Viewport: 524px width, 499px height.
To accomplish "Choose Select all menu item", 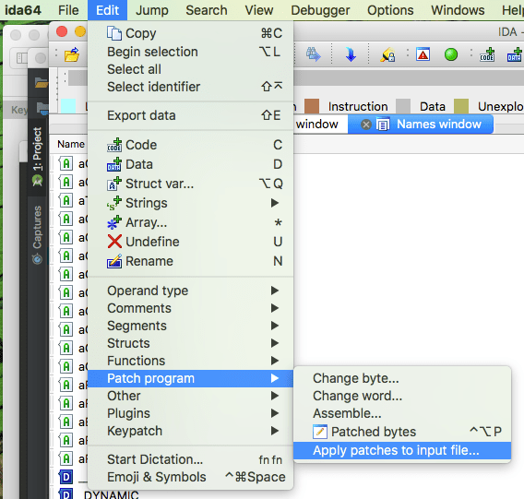I will [x=190, y=69].
